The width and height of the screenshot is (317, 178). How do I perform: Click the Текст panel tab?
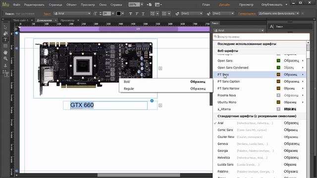coord(215,23)
